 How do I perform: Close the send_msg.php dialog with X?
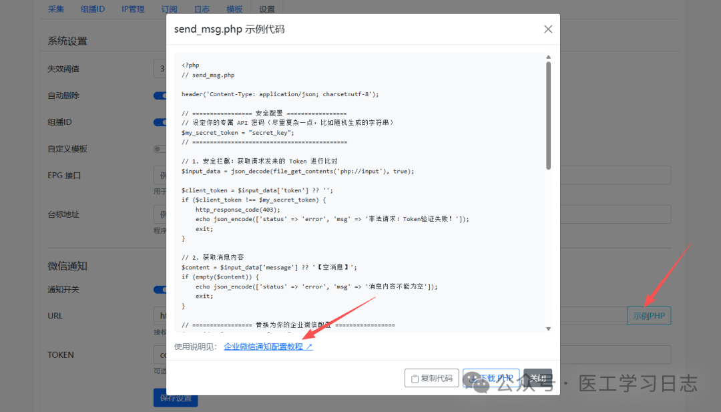[548, 29]
